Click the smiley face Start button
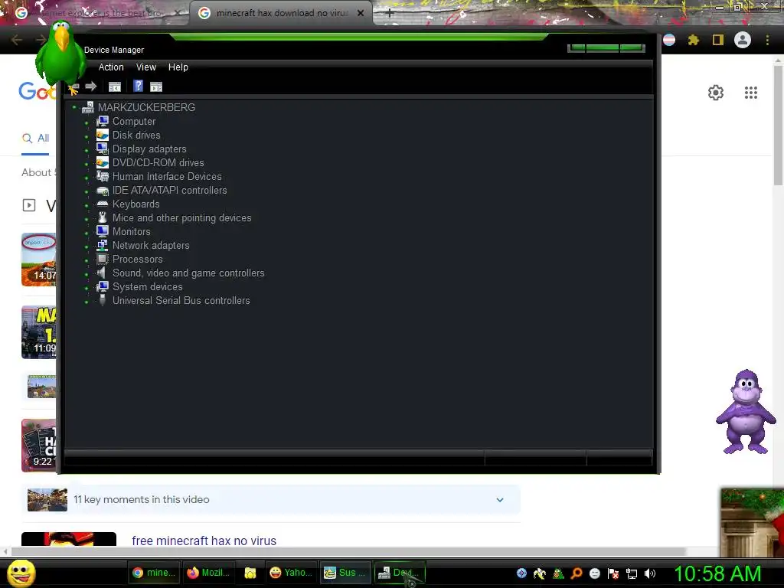The width and height of the screenshot is (784, 588). click(21, 573)
